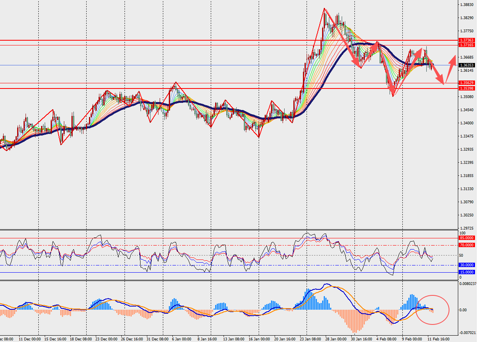Click the 1.35398 red price label
The height and width of the screenshot is (342, 477).
[467, 88]
